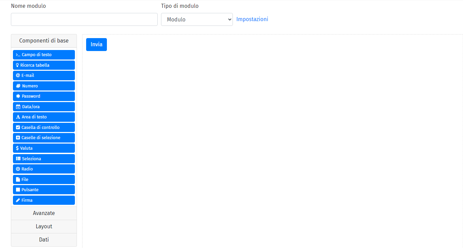The image size is (463, 248).
Task: Click the Ricerca tabella lightbulb icon component
Action: (44, 65)
